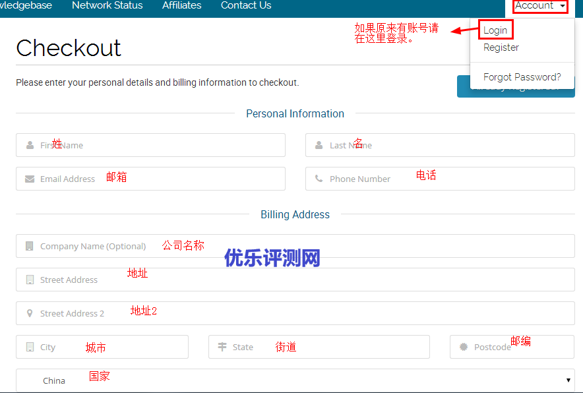The height and width of the screenshot is (393, 583).
Task: Focus the Company Name (Optional) field
Action: coord(295,246)
